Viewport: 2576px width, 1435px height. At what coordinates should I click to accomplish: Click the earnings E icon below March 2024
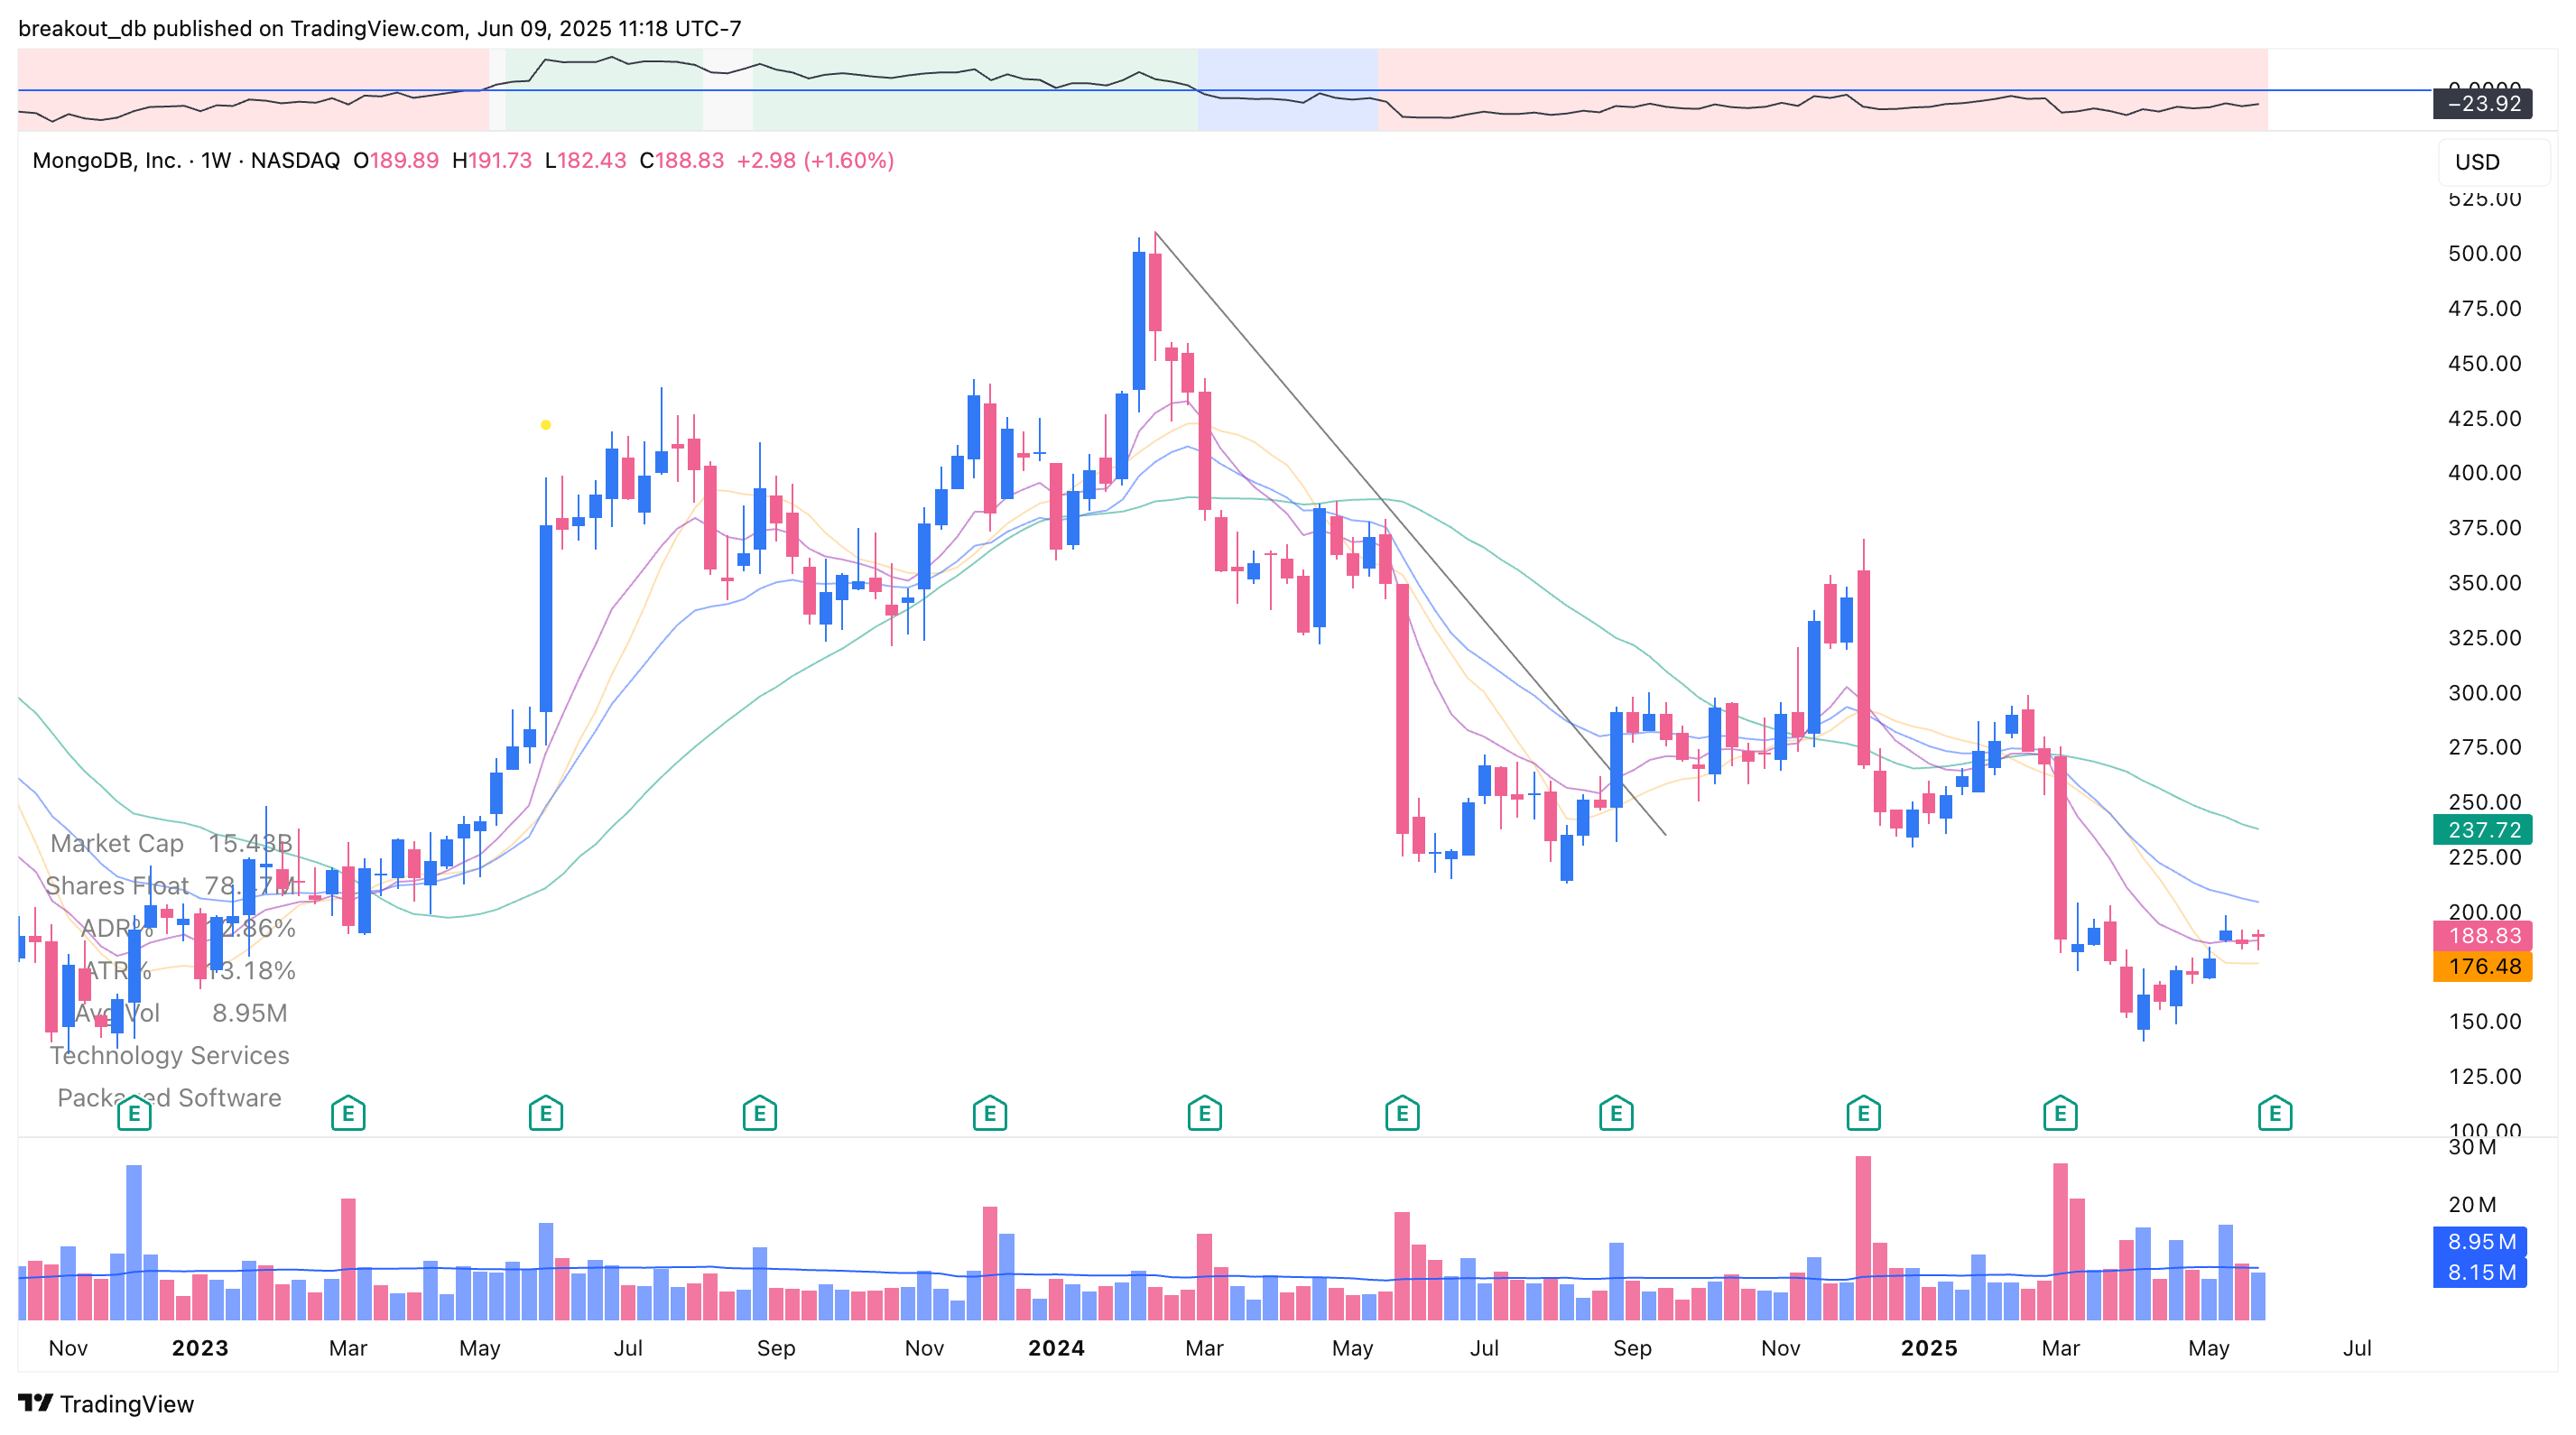[x=1204, y=1113]
